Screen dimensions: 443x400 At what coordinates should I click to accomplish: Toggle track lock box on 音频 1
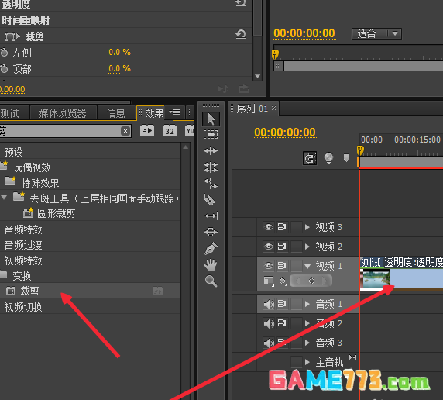[x=297, y=304]
